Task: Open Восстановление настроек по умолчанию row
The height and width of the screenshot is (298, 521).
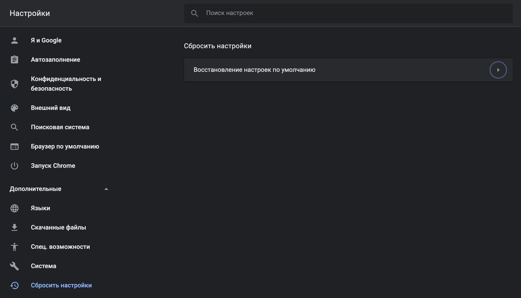Action: coord(348,70)
